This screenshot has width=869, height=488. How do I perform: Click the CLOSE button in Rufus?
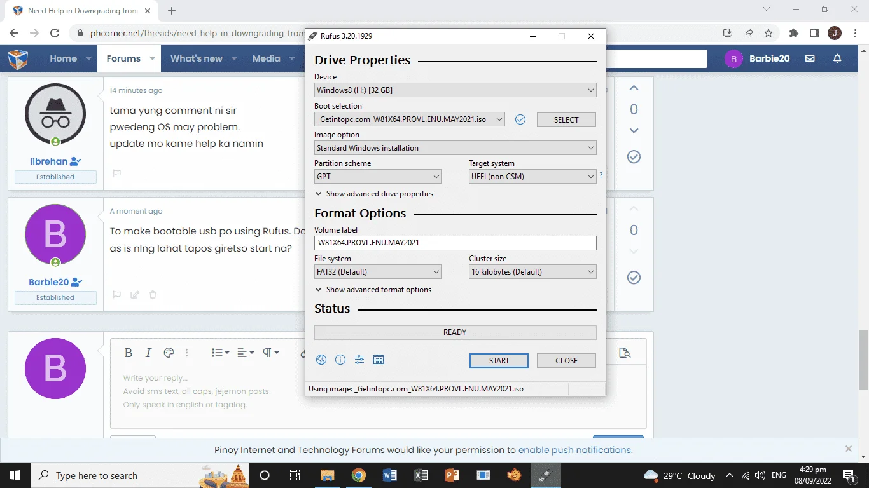(566, 360)
